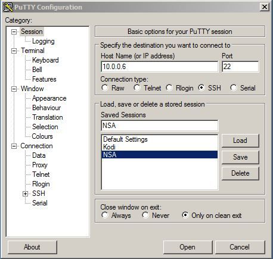Screen dimensions: 273x259
Task: Open the Serial category in tree
Action: coord(40,203)
